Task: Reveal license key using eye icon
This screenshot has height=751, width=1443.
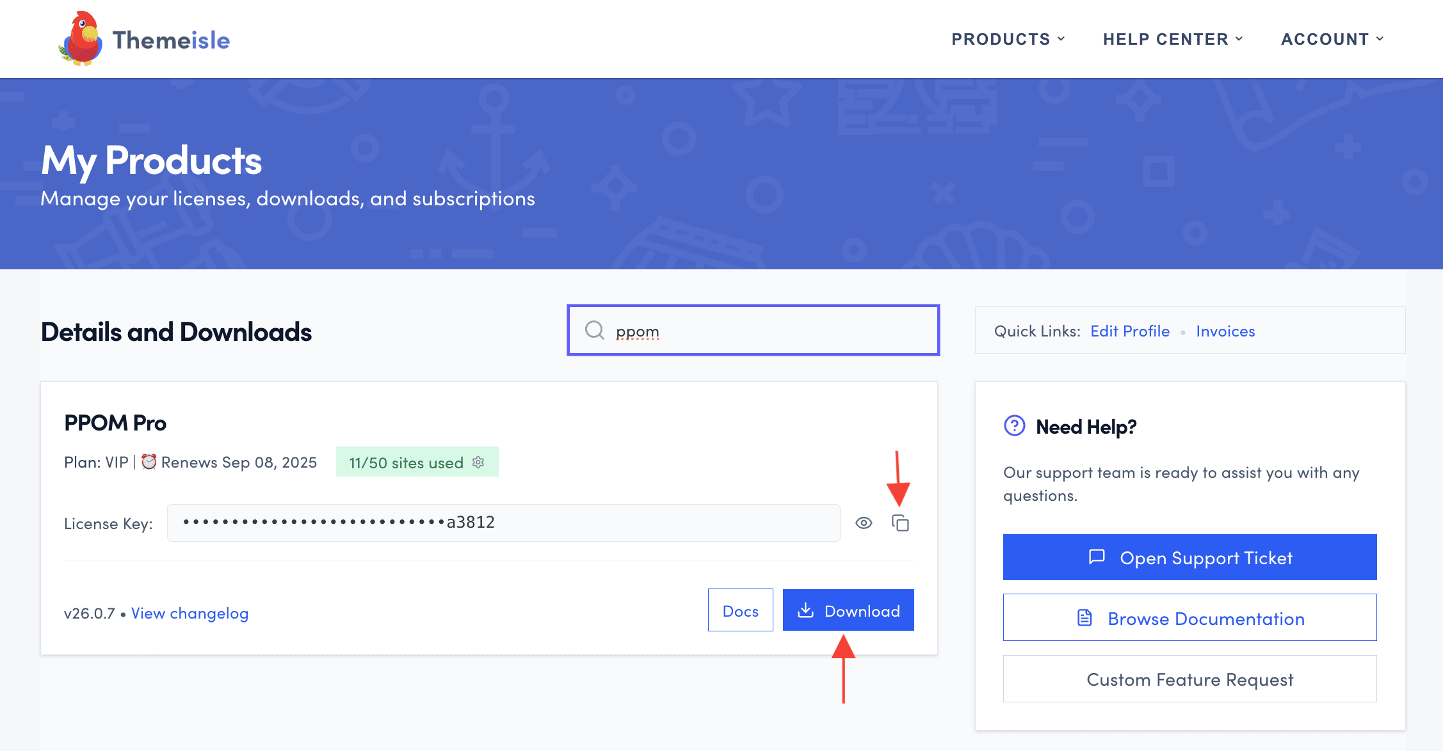Action: tap(864, 523)
